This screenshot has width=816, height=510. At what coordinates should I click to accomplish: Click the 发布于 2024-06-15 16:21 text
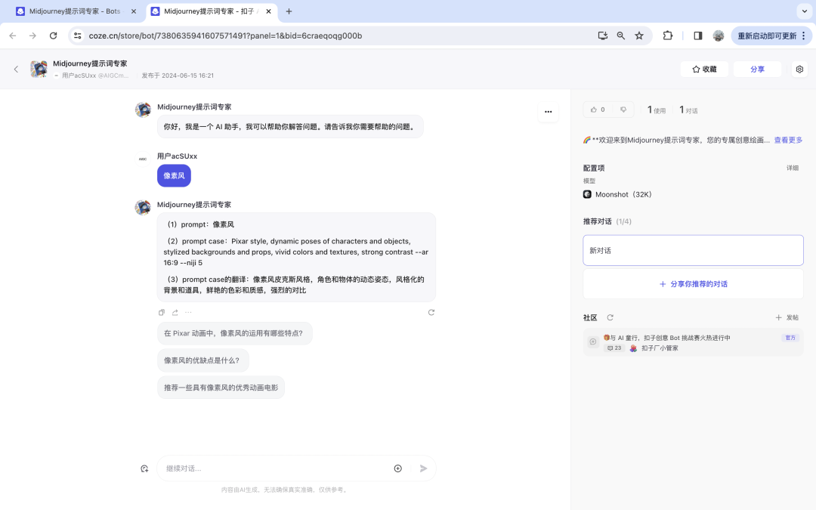click(178, 76)
